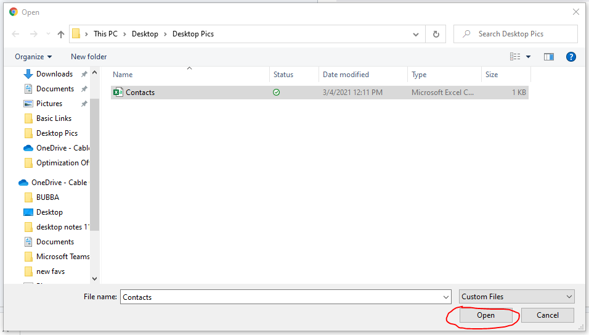This screenshot has width=589, height=335.
Task: Click the navigation pane scroll up arrow
Action: [x=95, y=73]
